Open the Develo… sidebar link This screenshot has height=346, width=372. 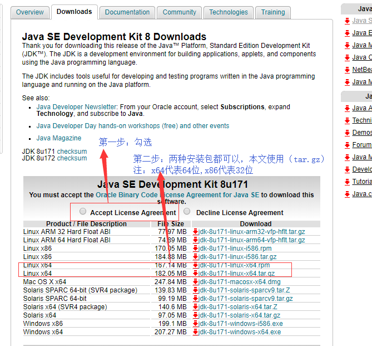pyautogui.click(x=362, y=169)
